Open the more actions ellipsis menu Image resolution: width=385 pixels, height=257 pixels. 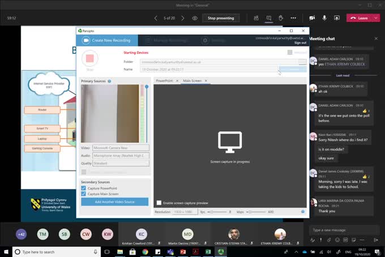click(x=293, y=18)
